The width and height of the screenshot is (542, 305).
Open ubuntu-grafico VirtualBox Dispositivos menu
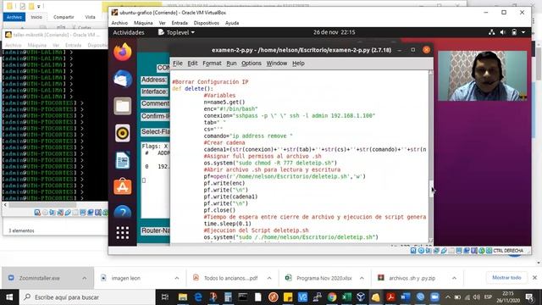point(207,23)
